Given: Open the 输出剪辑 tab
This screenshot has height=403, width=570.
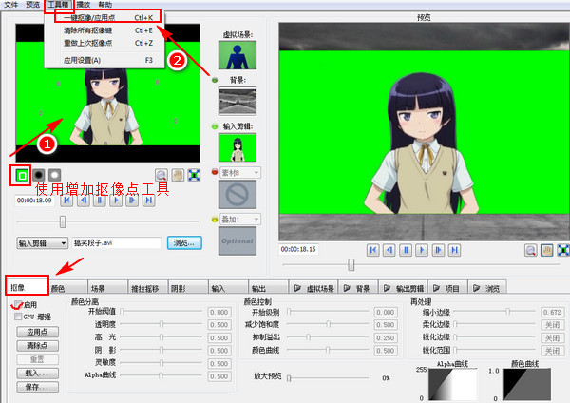Looking at the screenshot, I should click(404, 288).
